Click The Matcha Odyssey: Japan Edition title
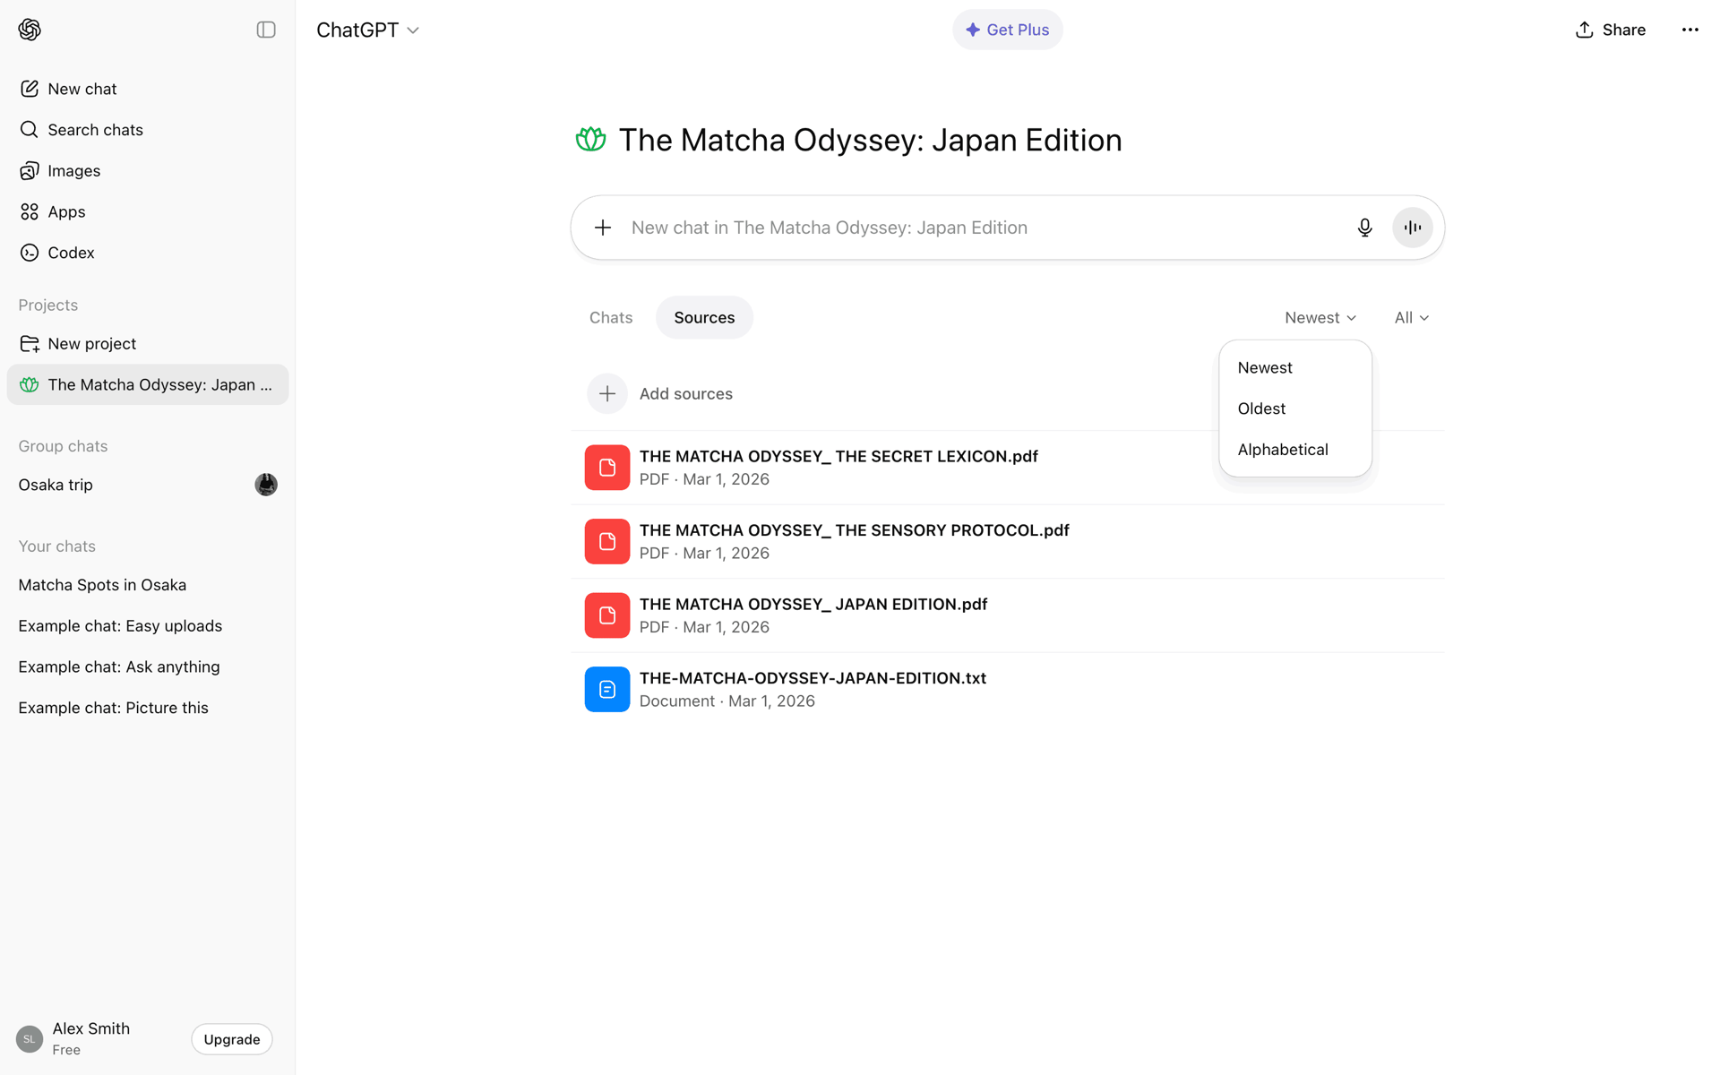This screenshot has width=1720, height=1075. click(x=870, y=140)
